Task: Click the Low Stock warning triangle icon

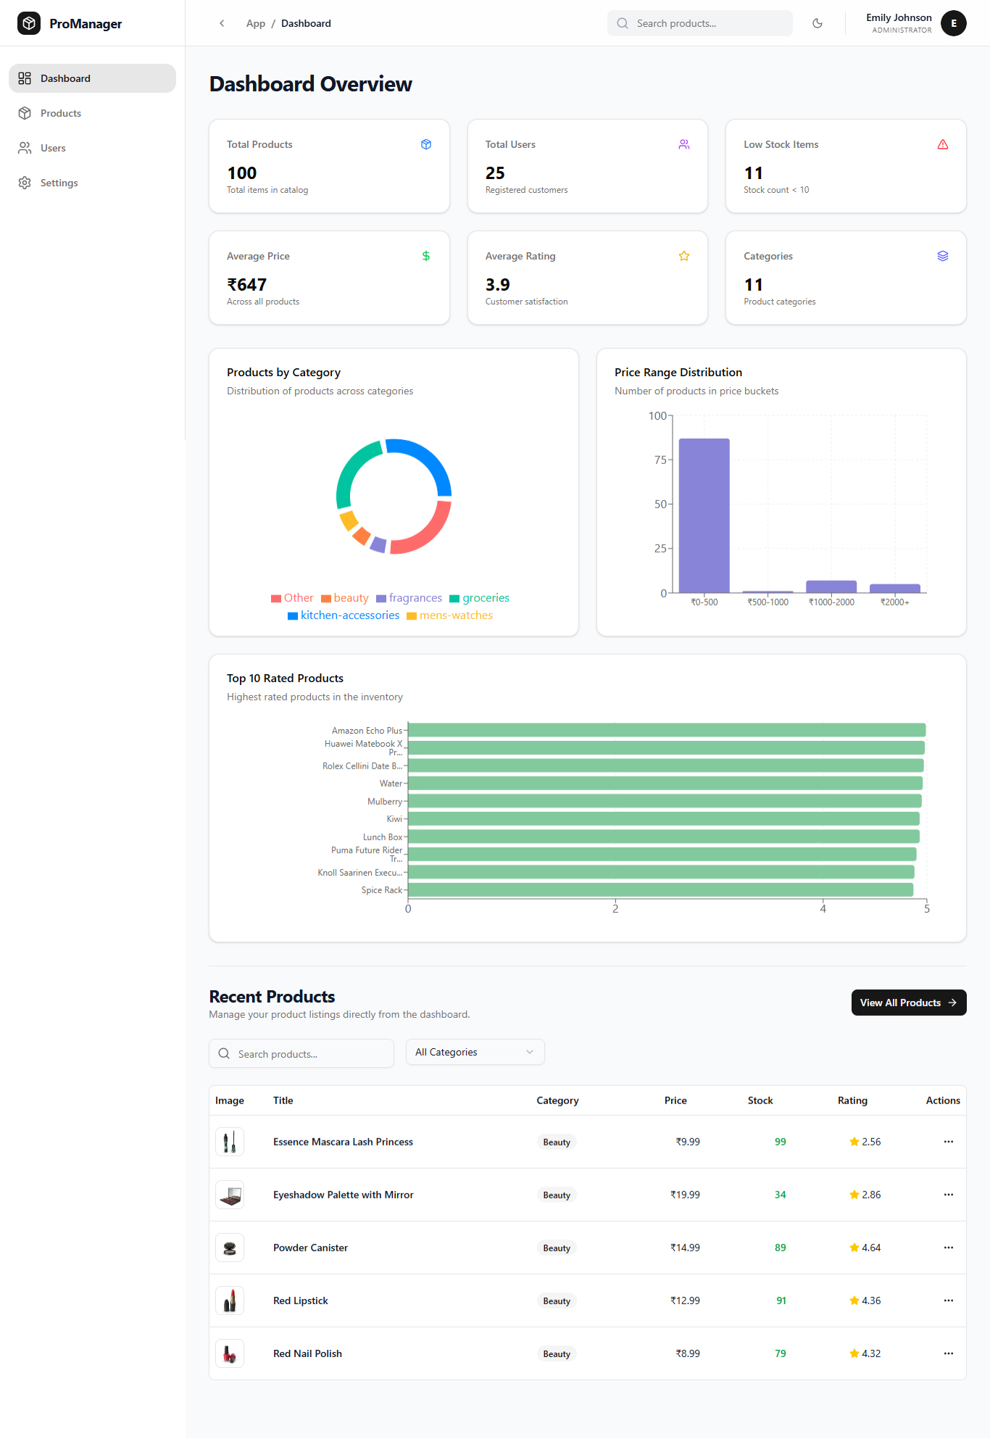Action: coord(942,144)
